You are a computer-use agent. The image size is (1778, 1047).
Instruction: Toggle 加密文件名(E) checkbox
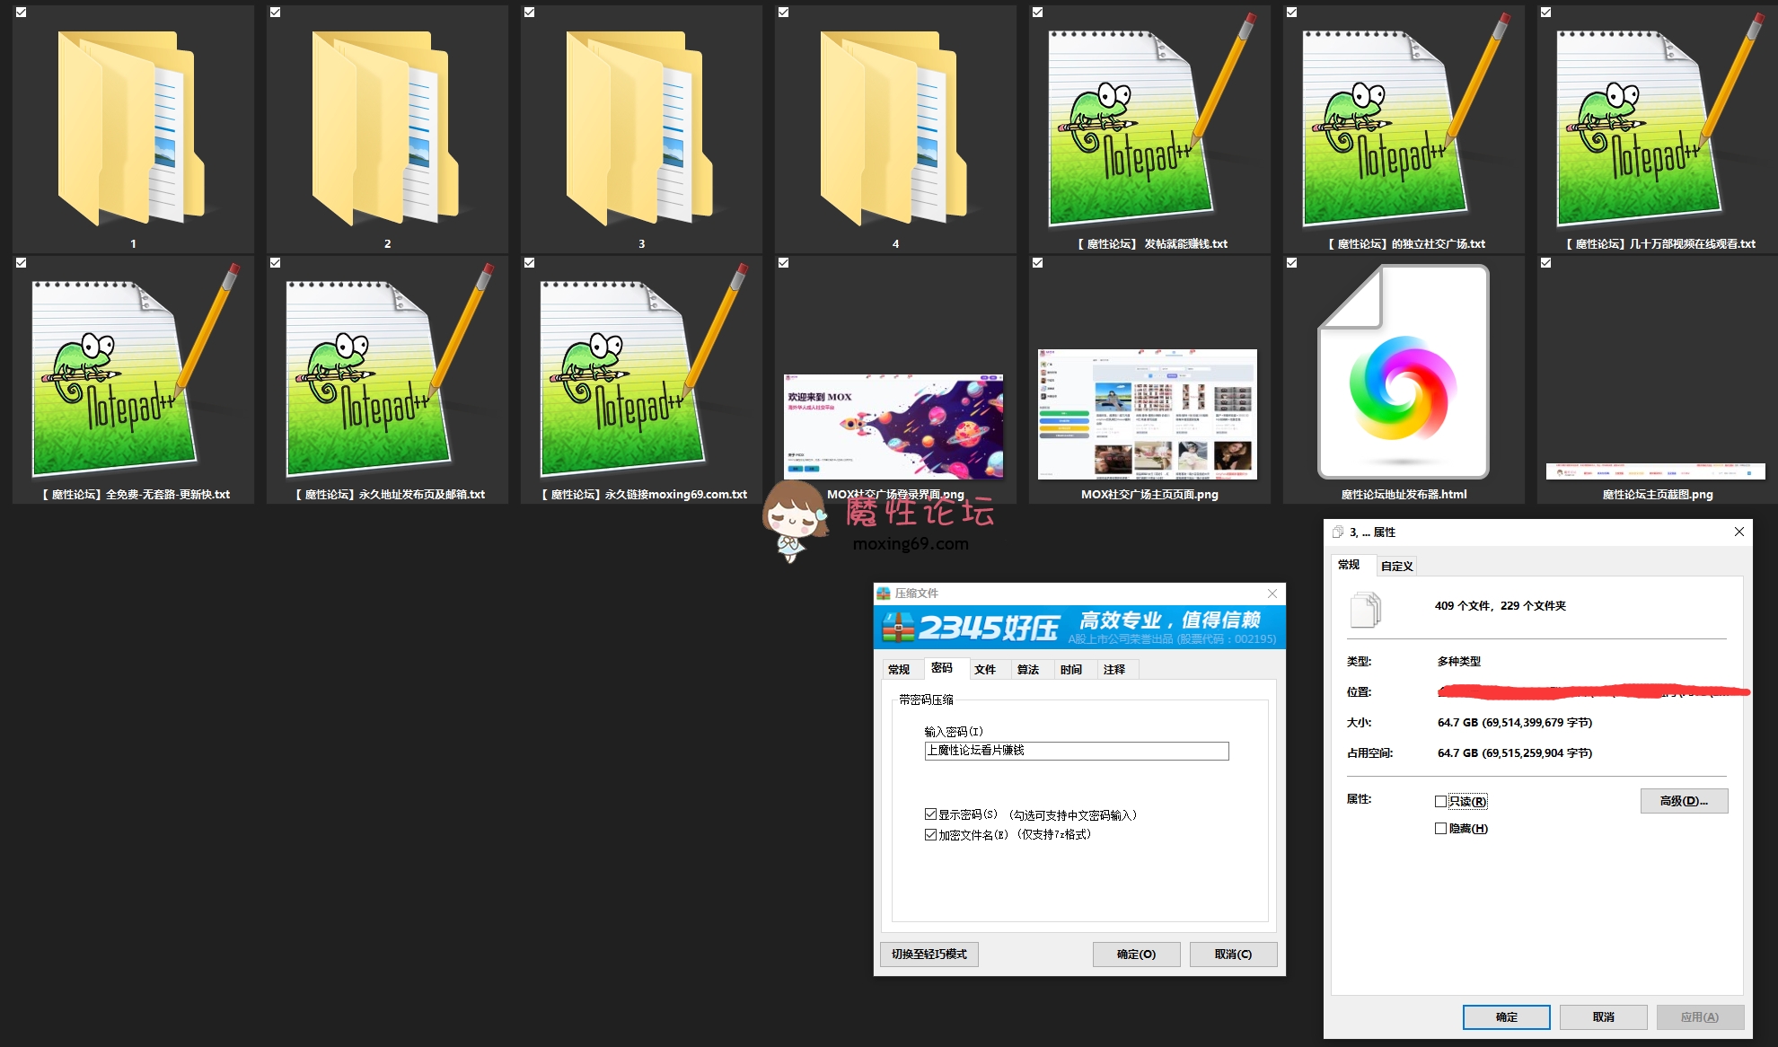pos(931,834)
